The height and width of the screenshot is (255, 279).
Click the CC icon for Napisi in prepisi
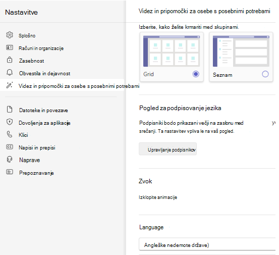point(10,147)
